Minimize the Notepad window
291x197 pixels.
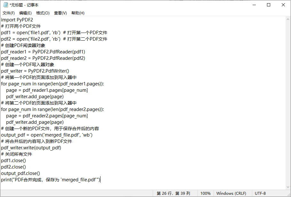pos(254,5)
